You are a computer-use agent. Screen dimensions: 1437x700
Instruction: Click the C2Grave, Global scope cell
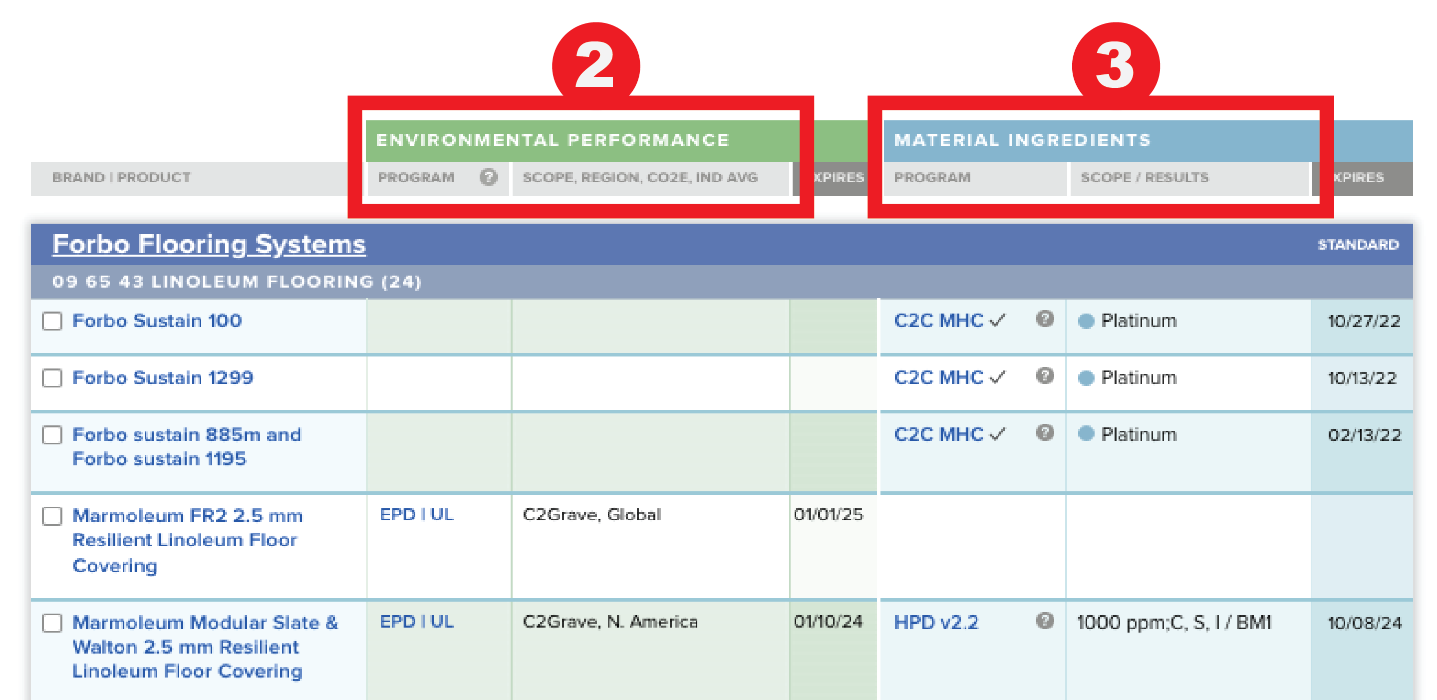tap(591, 514)
